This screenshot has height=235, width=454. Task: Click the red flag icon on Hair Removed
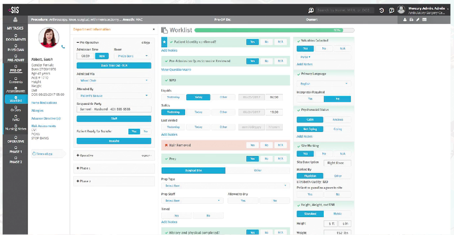tap(166, 145)
